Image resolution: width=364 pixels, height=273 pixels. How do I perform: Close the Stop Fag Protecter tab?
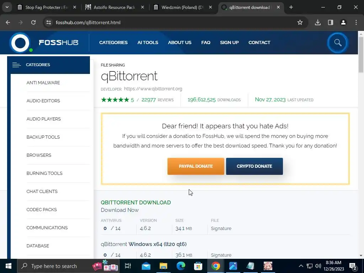[75, 7]
